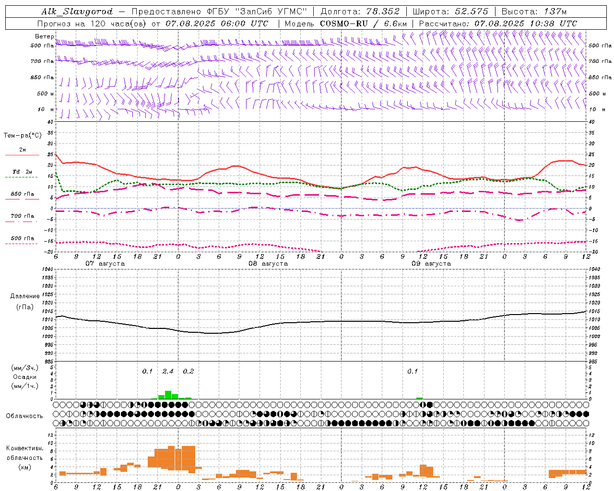Click the precipitation value "2.4"
Screen dimensions: 614x491
[168, 371]
